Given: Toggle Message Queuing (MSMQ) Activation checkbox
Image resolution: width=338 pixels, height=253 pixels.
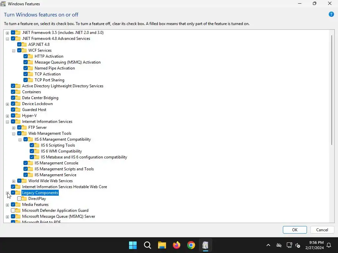Looking at the screenshot, I should click(x=25, y=62).
